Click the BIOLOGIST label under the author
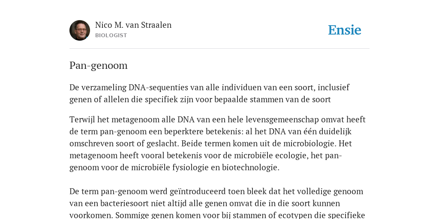Viewport: 439px width, 219px height. [x=111, y=36]
